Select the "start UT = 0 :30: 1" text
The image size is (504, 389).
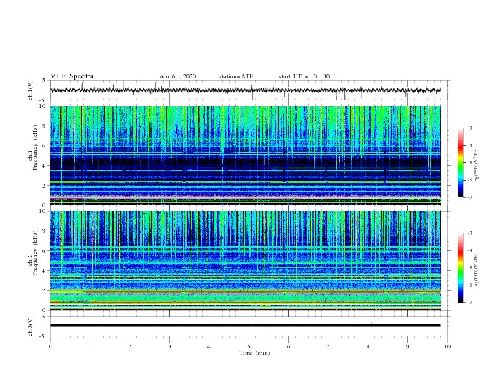(307, 76)
